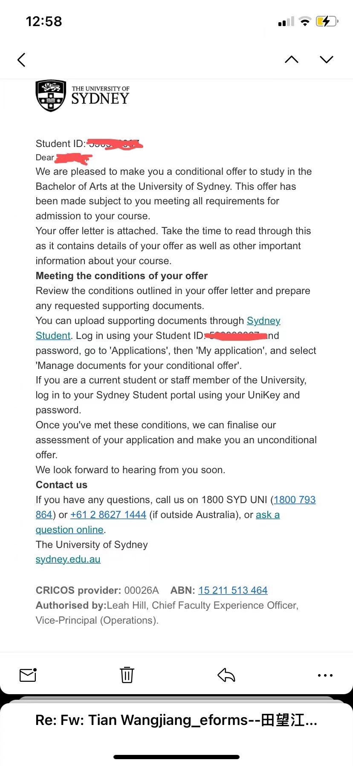The width and height of the screenshot is (353, 766).
Task: Tap the battery charging status icon
Action: click(327, 21)
